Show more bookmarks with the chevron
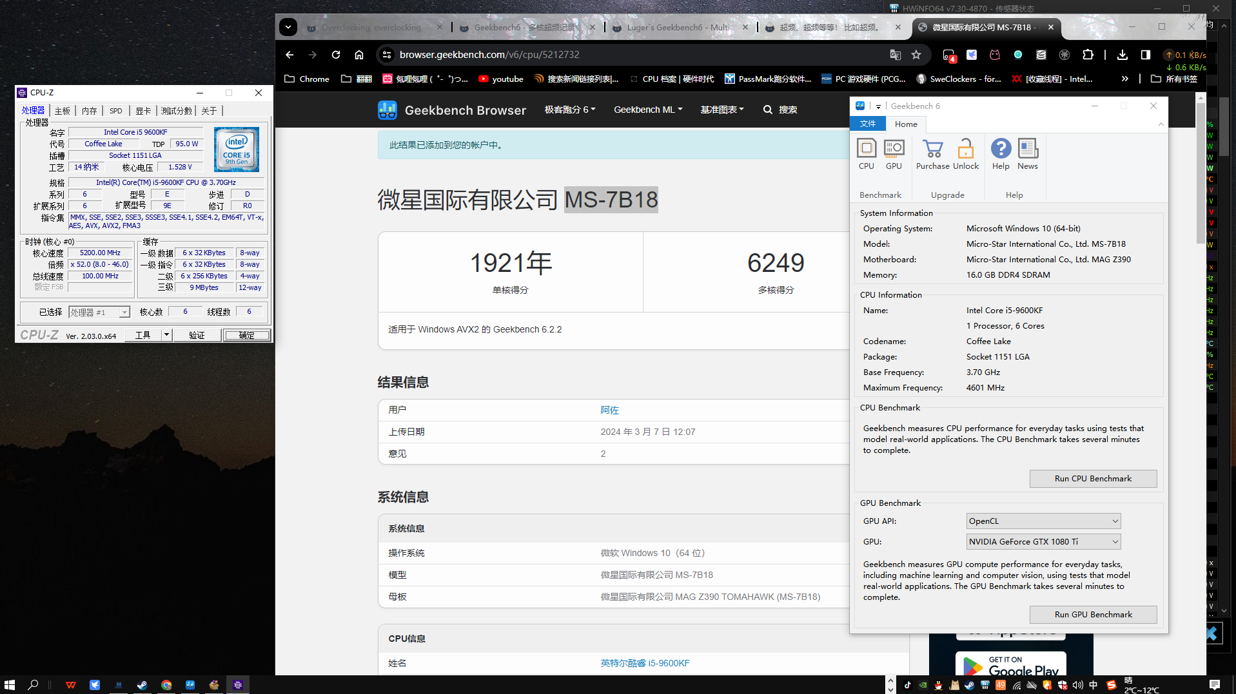Image resolution: width=1236 pixels, height=694 pixels. pyautogui.click(x=1125, y=79)
